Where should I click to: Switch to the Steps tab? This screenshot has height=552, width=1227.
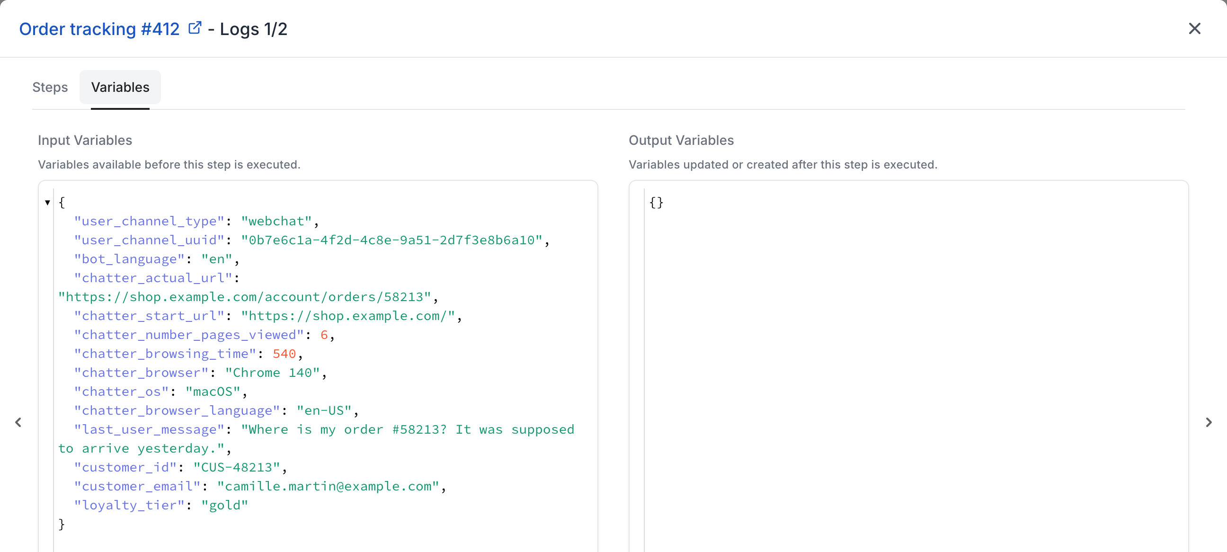point(50,87)
